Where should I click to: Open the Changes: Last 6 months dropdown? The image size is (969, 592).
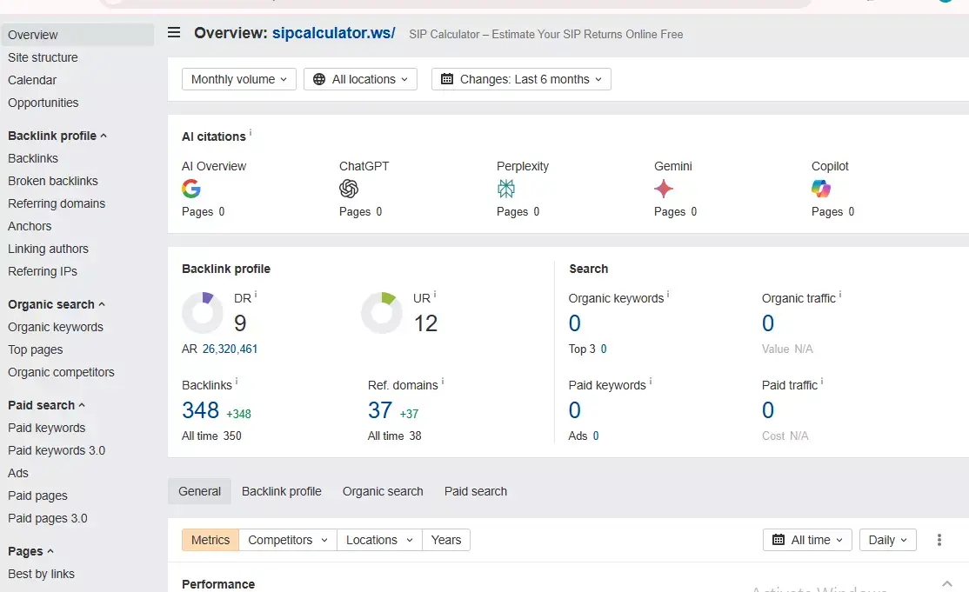tap(521, 79)
